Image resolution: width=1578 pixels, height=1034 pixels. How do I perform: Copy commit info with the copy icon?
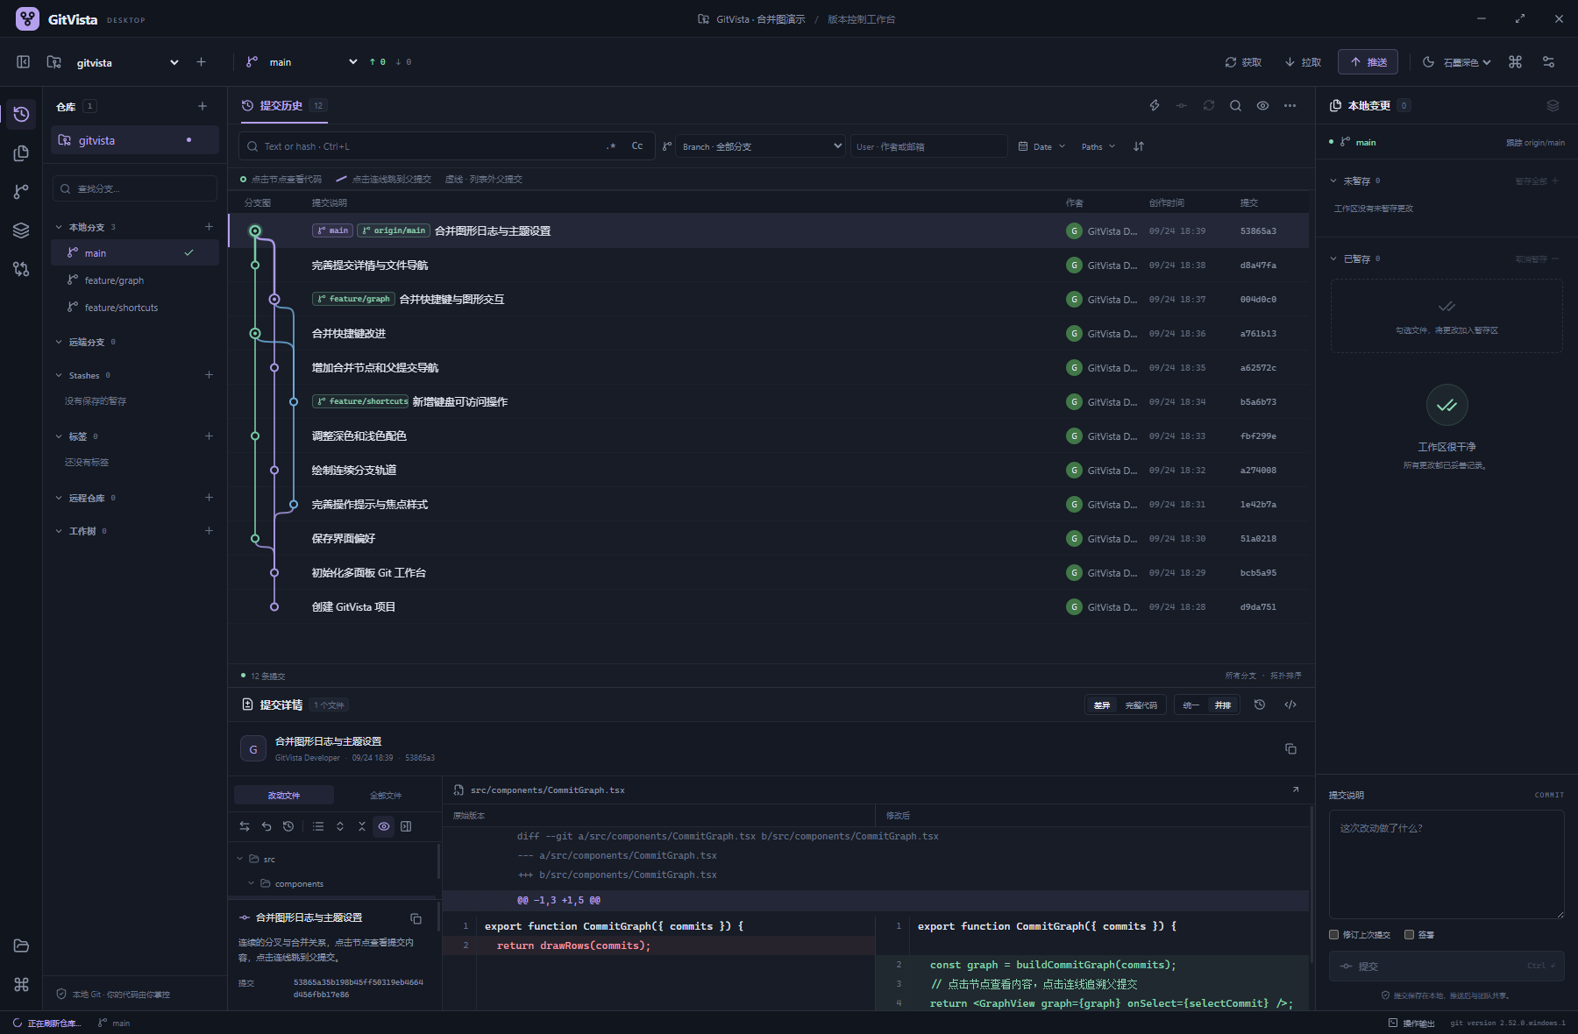tap(1290, 748)
